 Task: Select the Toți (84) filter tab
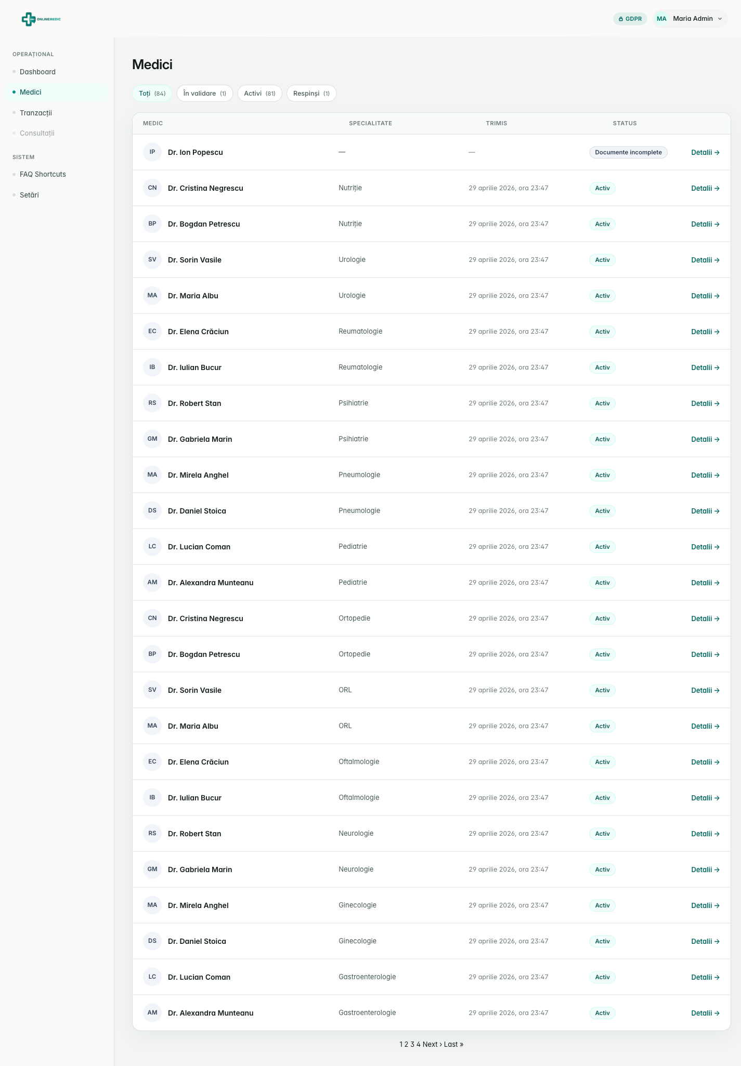[x=152, y=94]
